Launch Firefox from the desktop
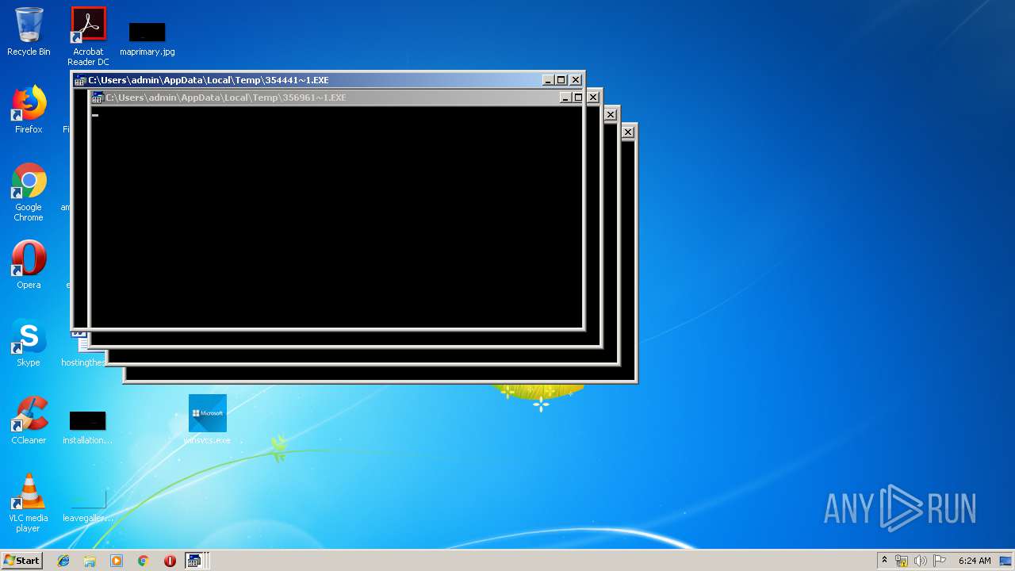 tap(29, 109)
